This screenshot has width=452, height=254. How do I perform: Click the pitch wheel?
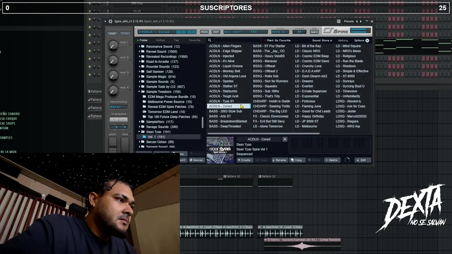[x=113, y=145]
